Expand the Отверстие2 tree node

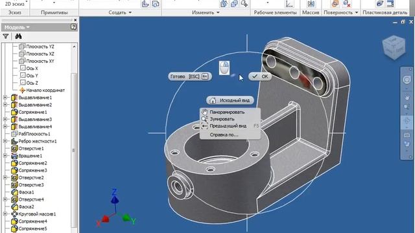click(5, 177)
